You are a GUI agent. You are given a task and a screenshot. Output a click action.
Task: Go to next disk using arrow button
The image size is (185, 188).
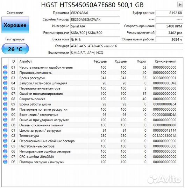180,5
